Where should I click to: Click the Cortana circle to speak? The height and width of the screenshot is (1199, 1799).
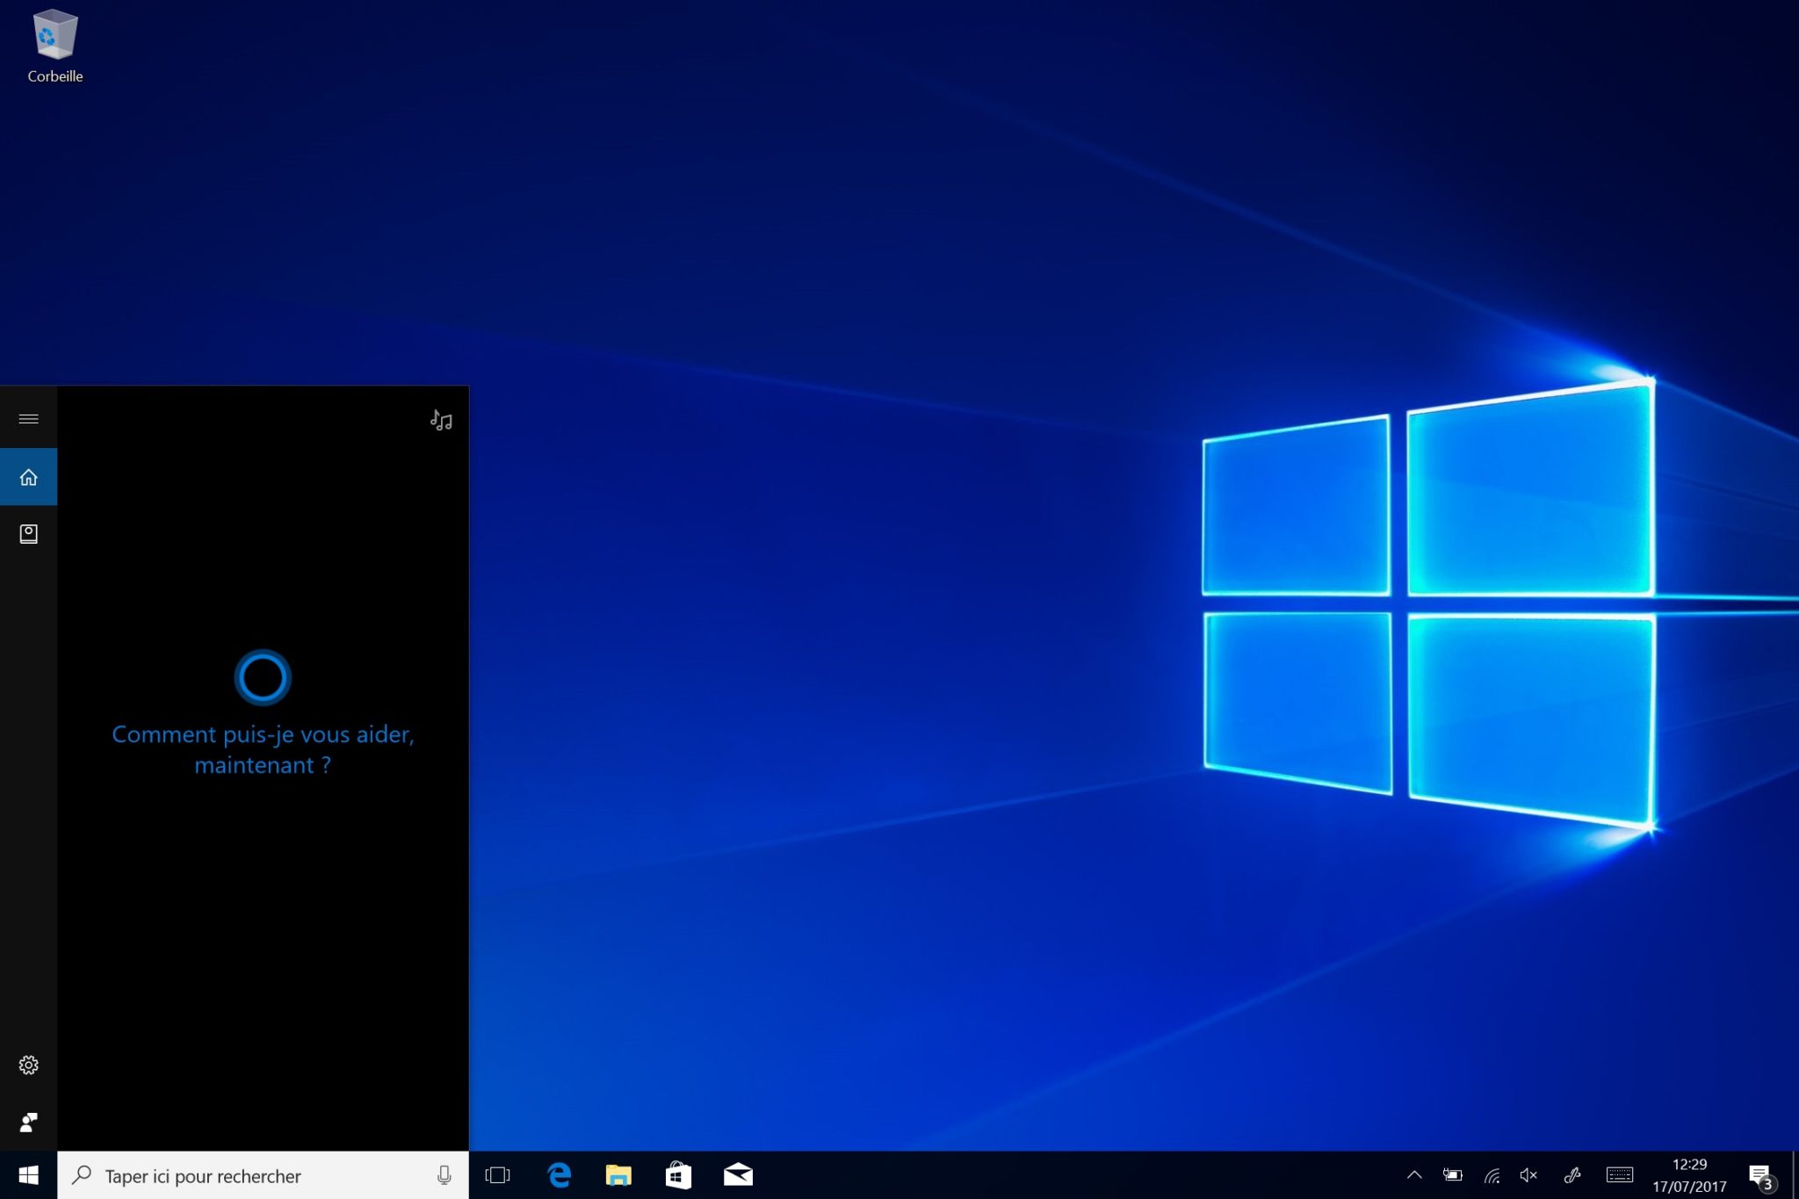point(262,676)
